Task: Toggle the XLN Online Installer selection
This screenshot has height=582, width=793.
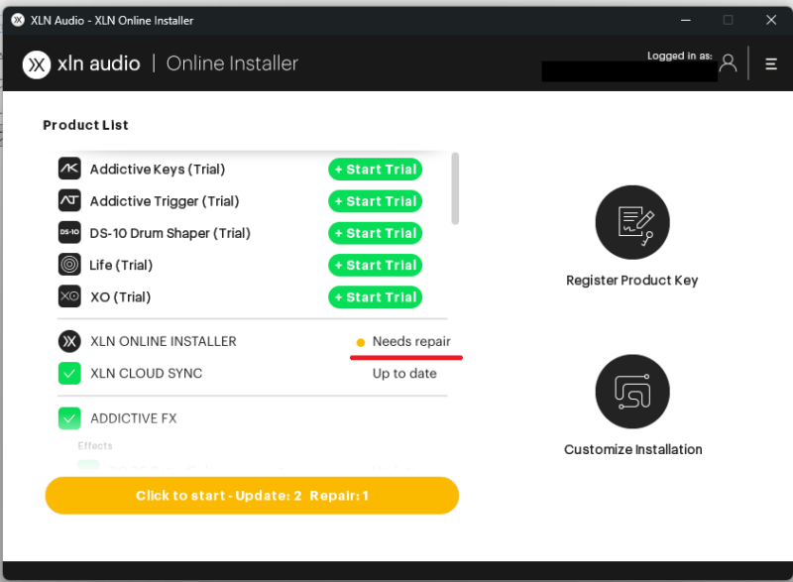Action: (x=68, y=341)
